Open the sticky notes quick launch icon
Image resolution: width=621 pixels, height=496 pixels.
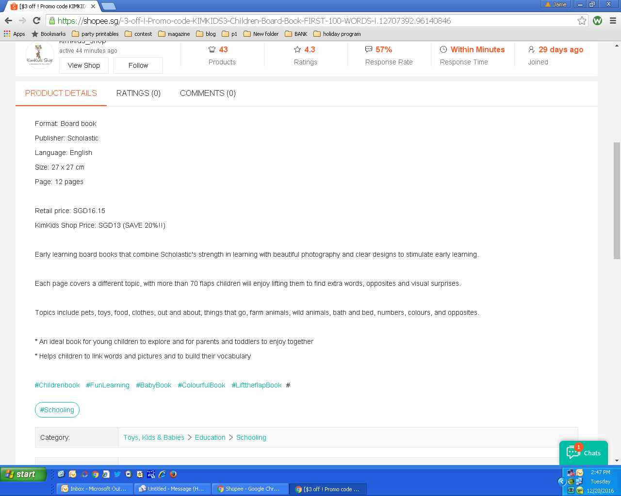coord(140,474)
